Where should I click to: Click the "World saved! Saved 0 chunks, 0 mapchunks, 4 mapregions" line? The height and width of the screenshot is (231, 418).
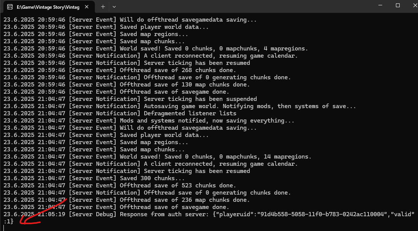(214, 49)
